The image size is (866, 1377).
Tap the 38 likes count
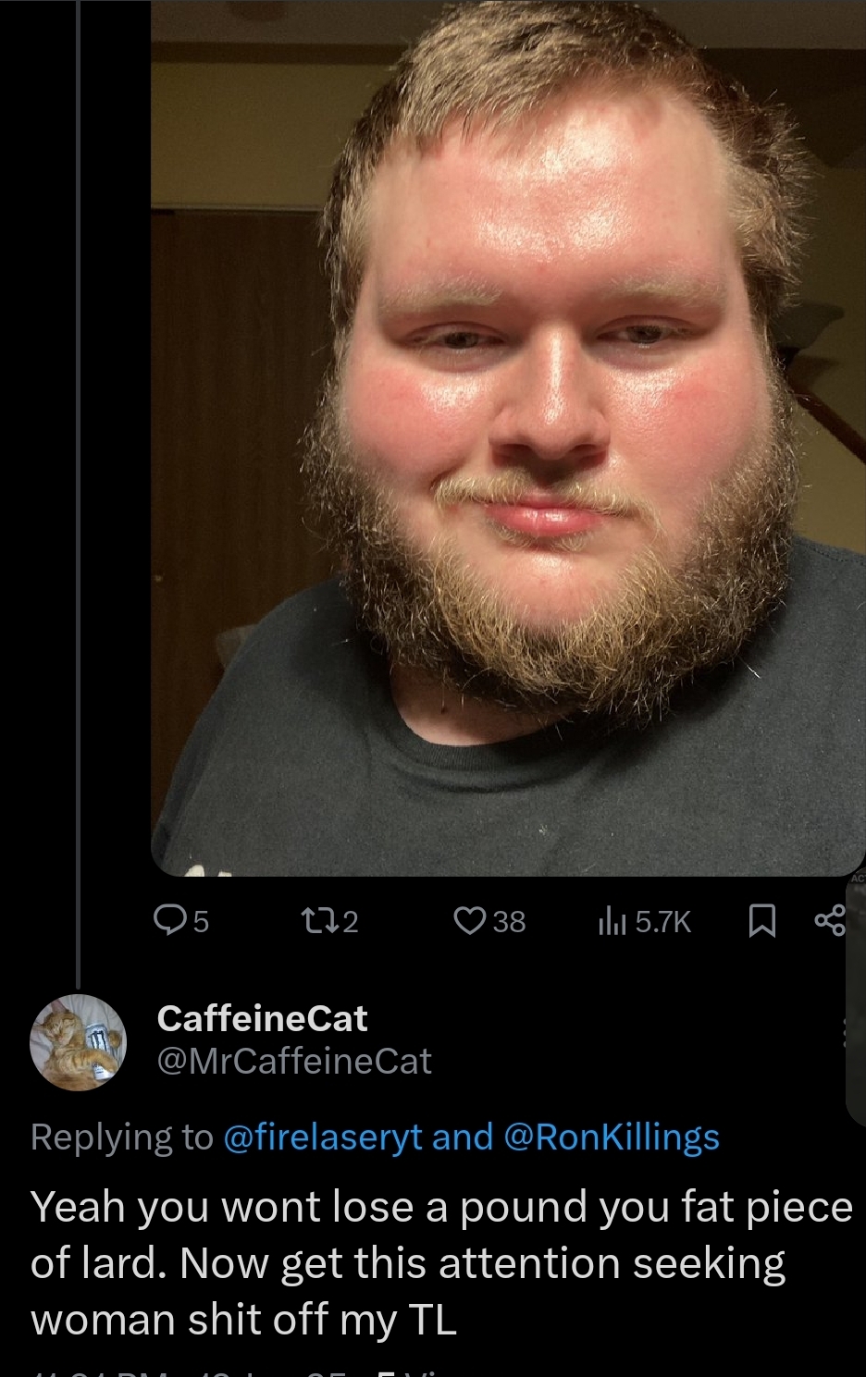click(509, 921)
